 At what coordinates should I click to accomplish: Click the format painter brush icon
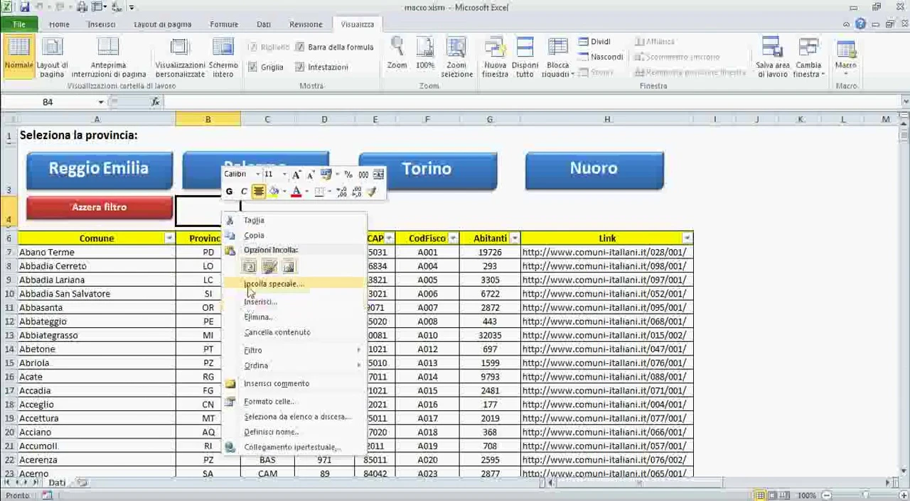click(372, 192)
